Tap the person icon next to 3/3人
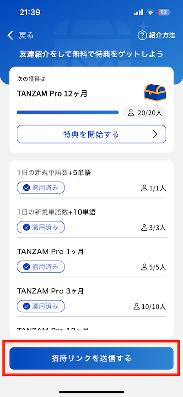This screenshot has width=183, height=397. [x=144, y=227]
